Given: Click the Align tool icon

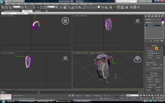Looking at the screenshot, I should pos(106,7).
